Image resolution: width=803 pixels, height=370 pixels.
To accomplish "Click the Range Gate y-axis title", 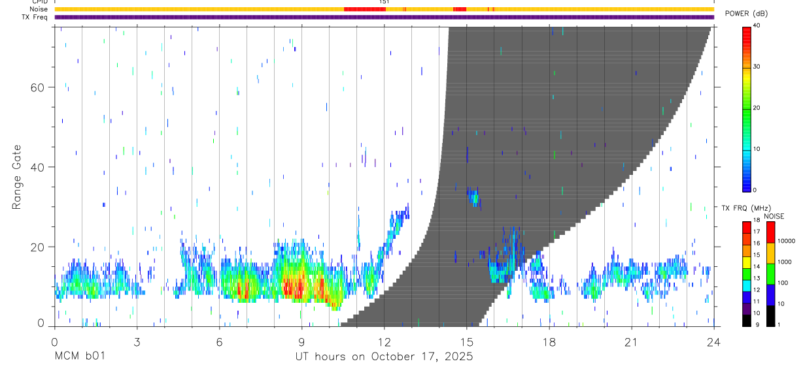I will click(x=16, y=176).
